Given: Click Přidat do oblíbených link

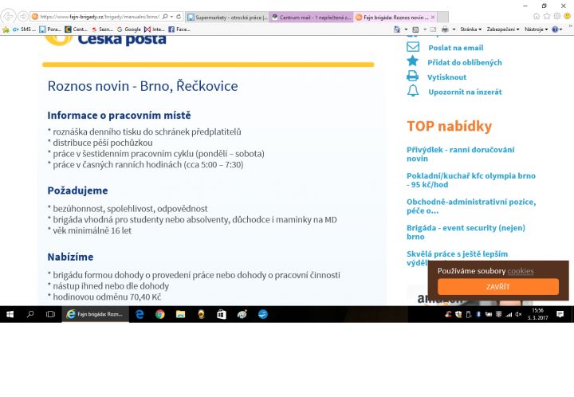Looking at the screenshot, I should pos(465,62).
